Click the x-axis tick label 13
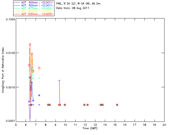Screen dimensions: 169x135 tap(95, 125)
